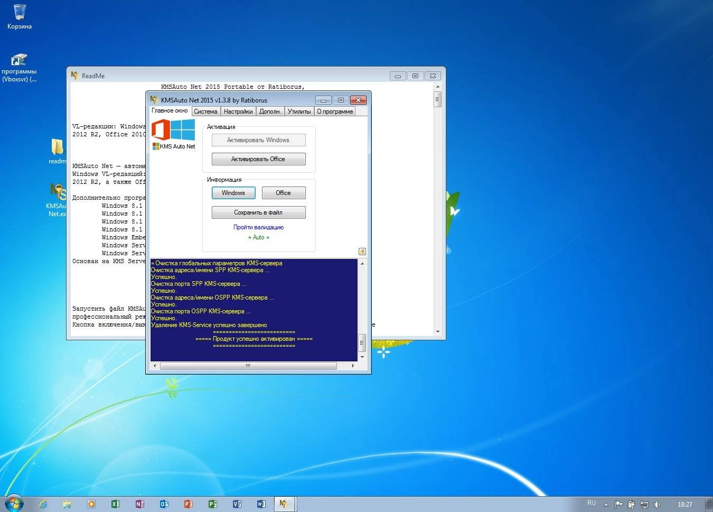Screen dimensions: 713x512
Task: Click the Пройти валидацию link
Action: point(258,227)
